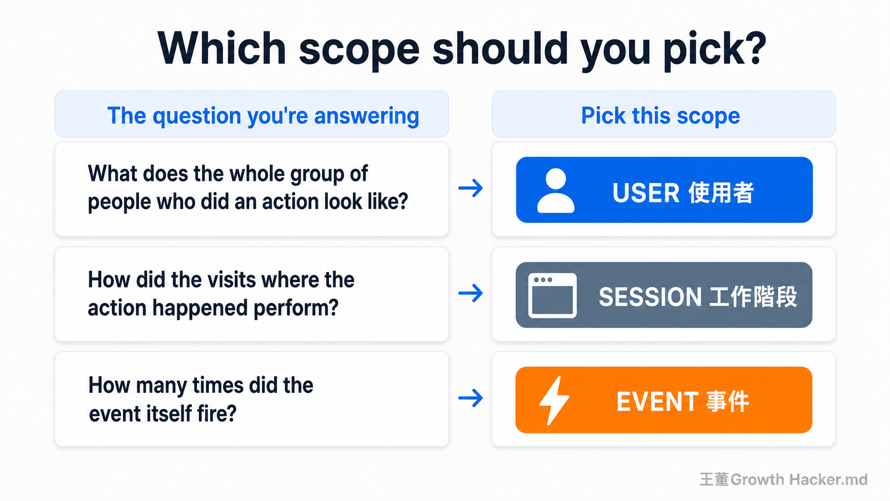Click the text 'EVENT 事件' label

(683, 401)
